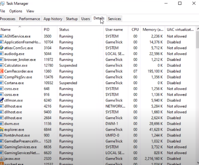199x165 pixels.
Task: Click PID 10932 cell
Action: point(48,83)
